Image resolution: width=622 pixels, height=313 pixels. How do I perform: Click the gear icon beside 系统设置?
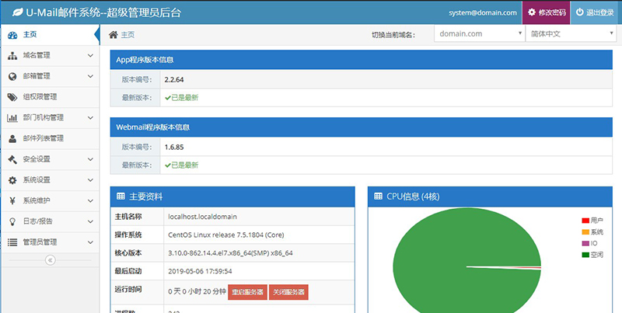click(12, 180)
